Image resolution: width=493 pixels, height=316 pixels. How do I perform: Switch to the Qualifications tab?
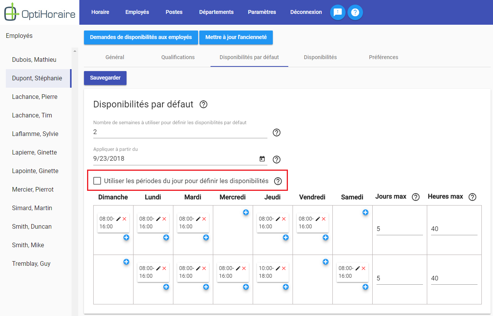pos(178,57)
